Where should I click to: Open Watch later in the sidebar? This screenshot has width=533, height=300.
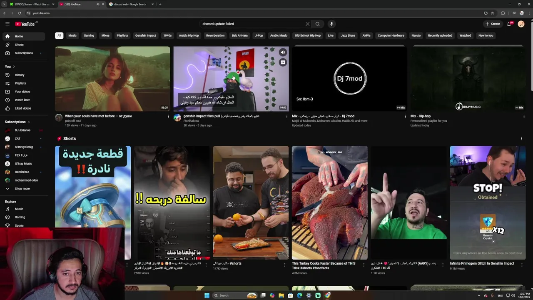click(x=24, y=100)
